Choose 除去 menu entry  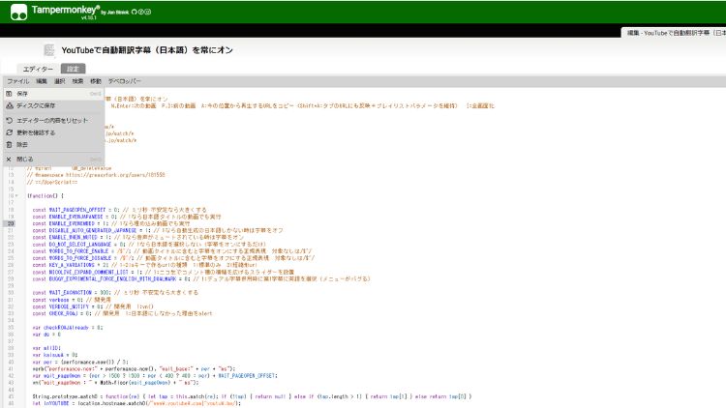pos(53,145)
